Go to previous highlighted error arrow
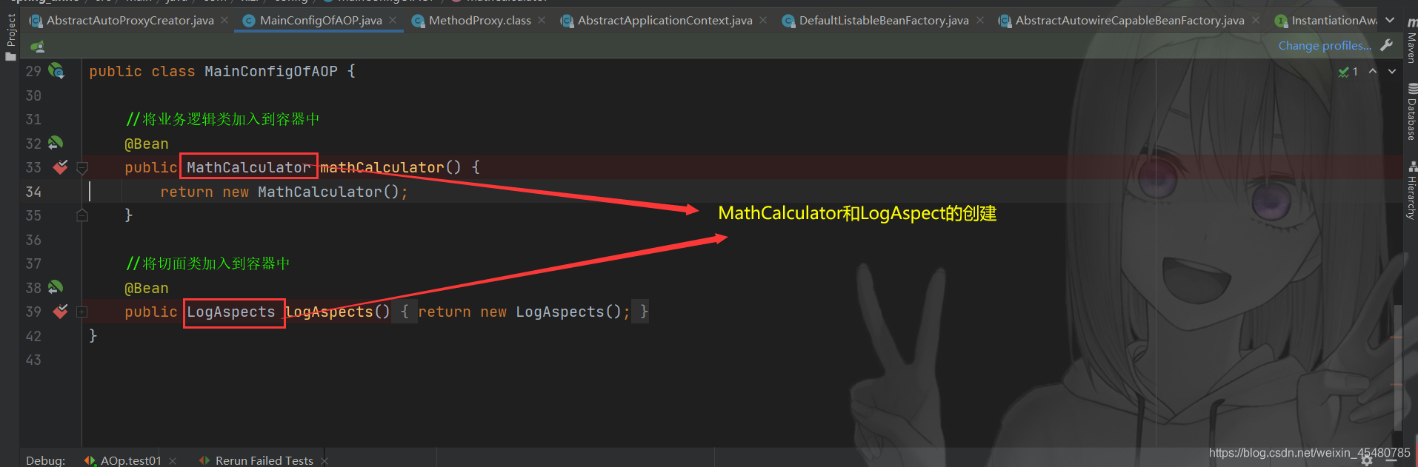1418x467 pixels. pyautogui.click(x=1373, y=71)
